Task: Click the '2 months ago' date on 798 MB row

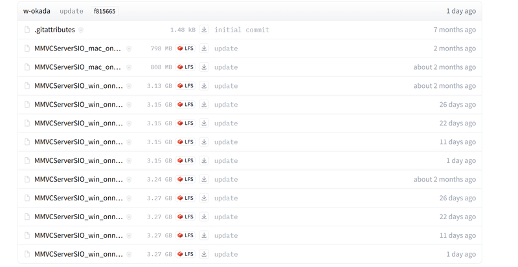Action: [x=455, y=48]
